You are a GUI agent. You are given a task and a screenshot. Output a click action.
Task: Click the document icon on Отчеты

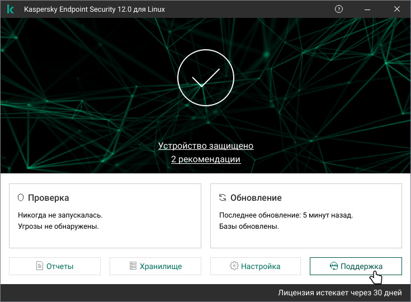(40, 266)
